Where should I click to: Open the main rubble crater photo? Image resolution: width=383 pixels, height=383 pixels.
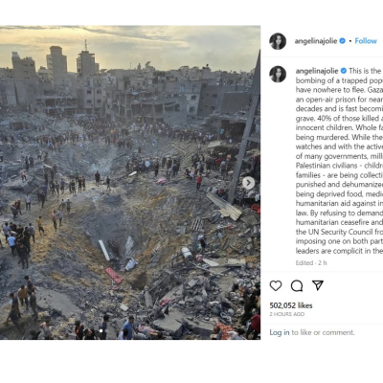coord(130,183)
